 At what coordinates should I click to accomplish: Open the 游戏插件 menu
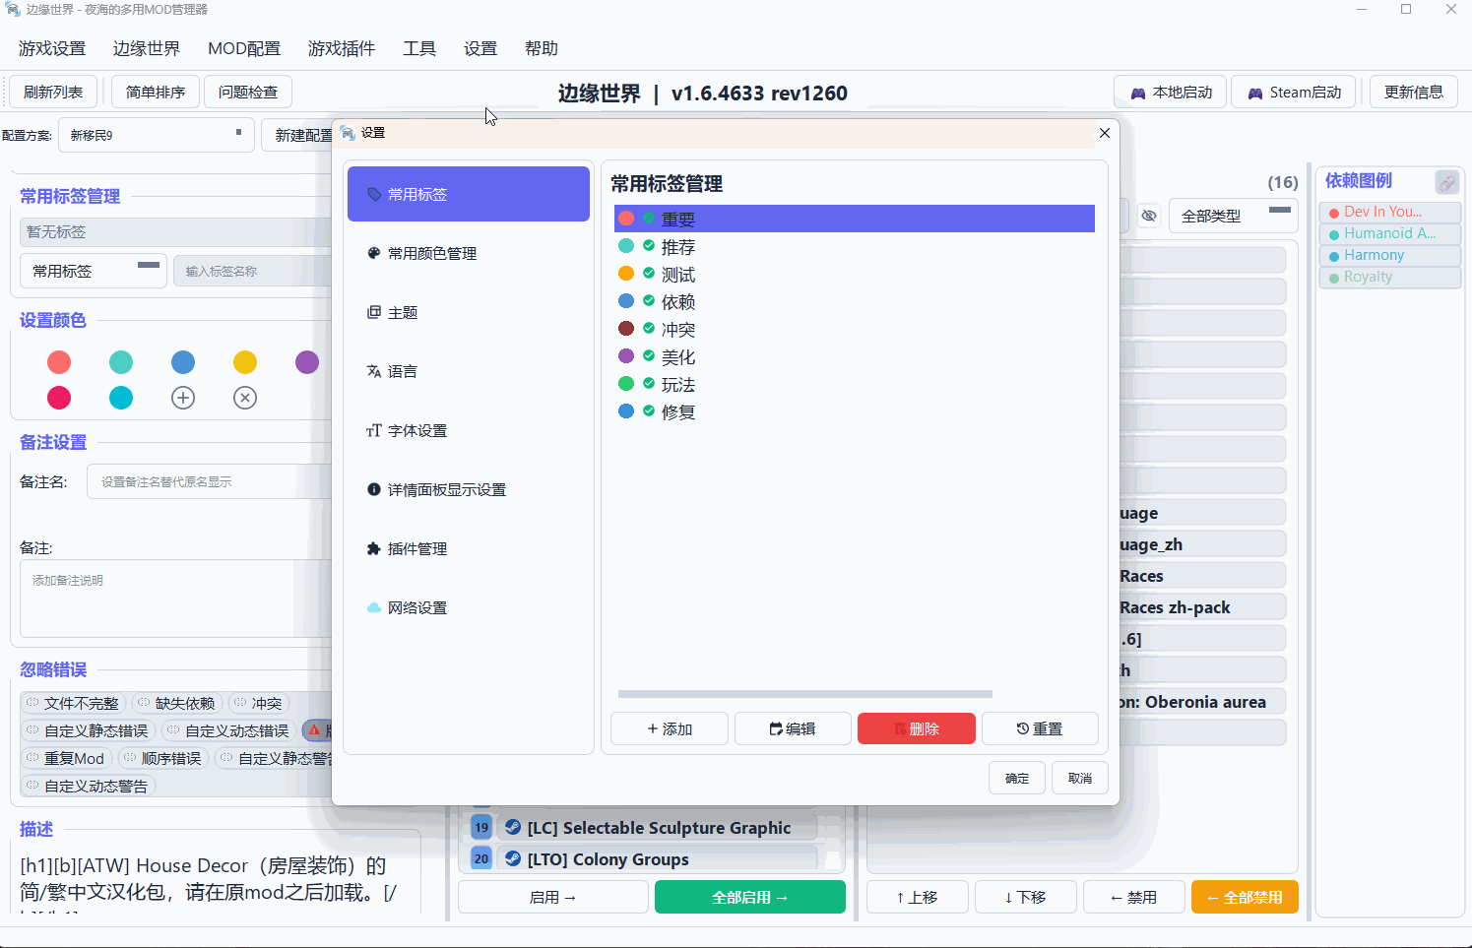(x=341, y=48)
